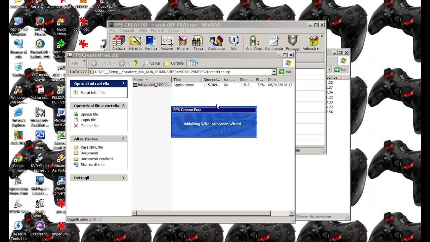Click Estrai tutti i file link
Screen dimensions: 430x242
[x=93, y=93]
